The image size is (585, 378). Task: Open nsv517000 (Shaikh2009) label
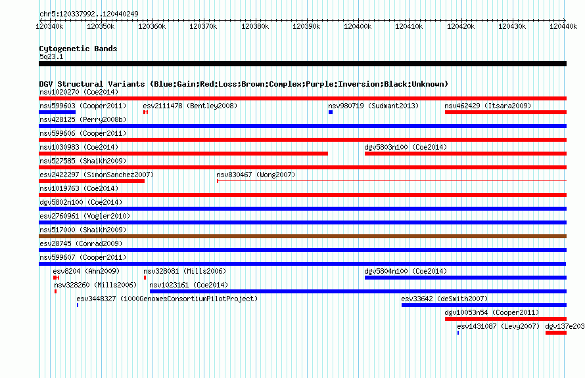pyautogui.click(x=83, y=230)
